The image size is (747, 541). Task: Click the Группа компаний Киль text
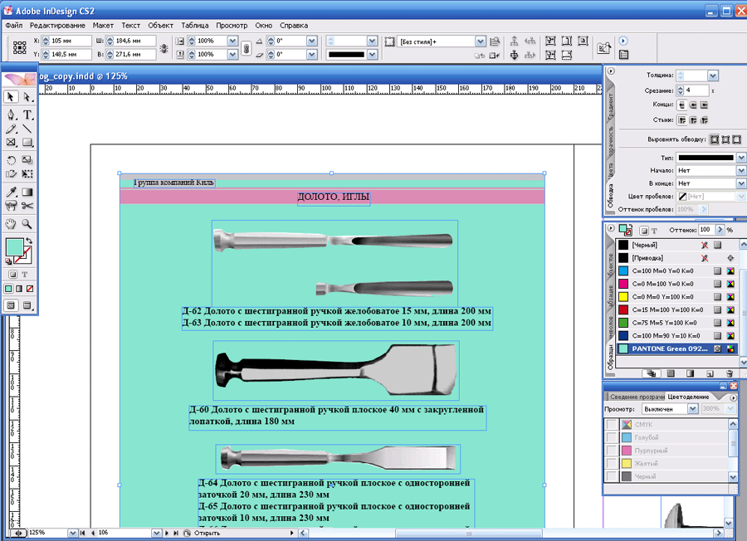click(174, 183)
